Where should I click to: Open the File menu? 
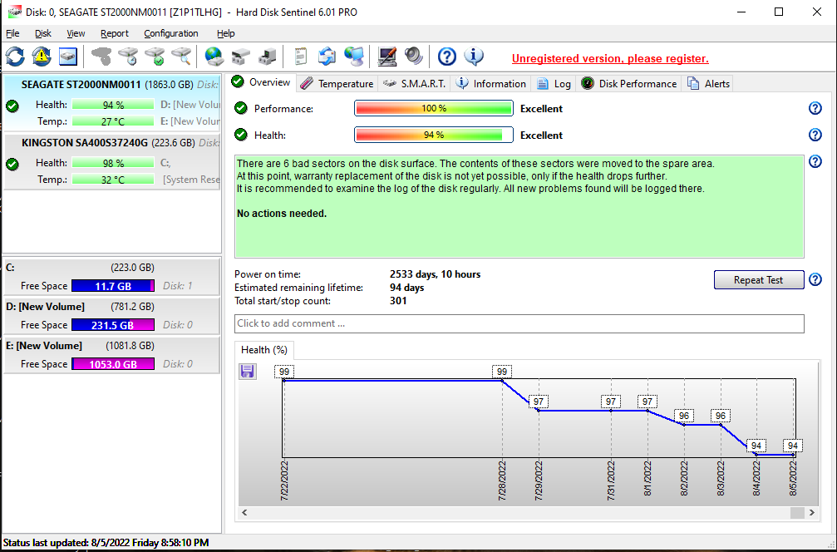[x=12, y=33]
